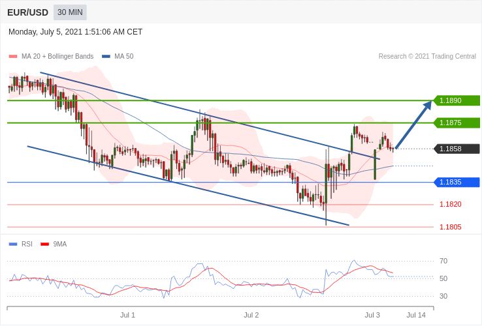This screenshot has height=326, width=482.
Task: Click the EUR/USD pair title
Action: [x=27, y=12]
